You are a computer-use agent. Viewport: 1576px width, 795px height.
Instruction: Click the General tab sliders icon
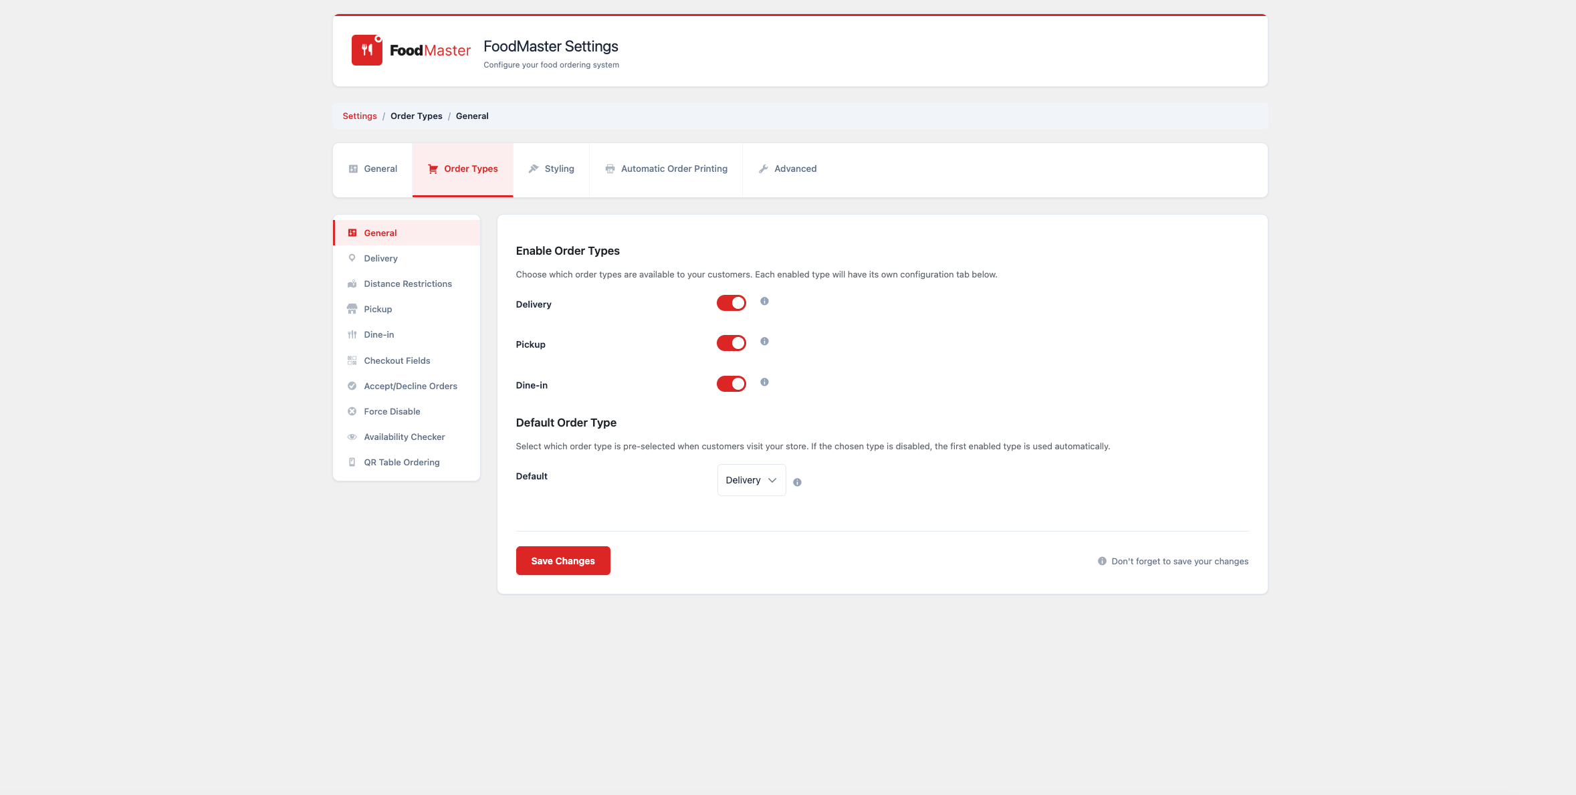click(353, 169)
